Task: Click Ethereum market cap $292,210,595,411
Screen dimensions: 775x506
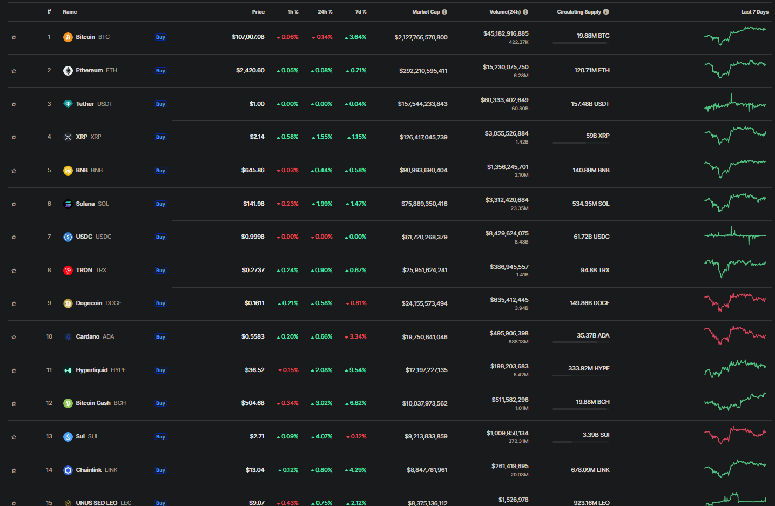Action: [423, 71]
